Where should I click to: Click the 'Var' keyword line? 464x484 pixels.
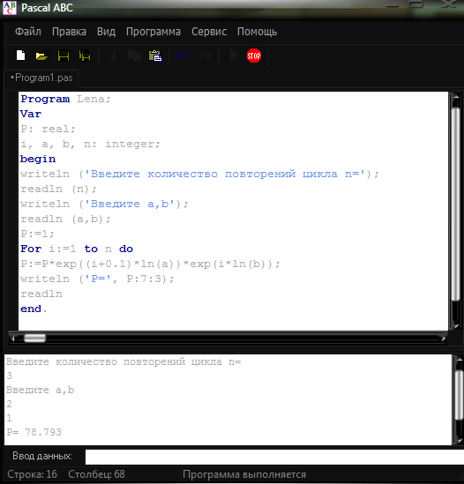[31, 114]
